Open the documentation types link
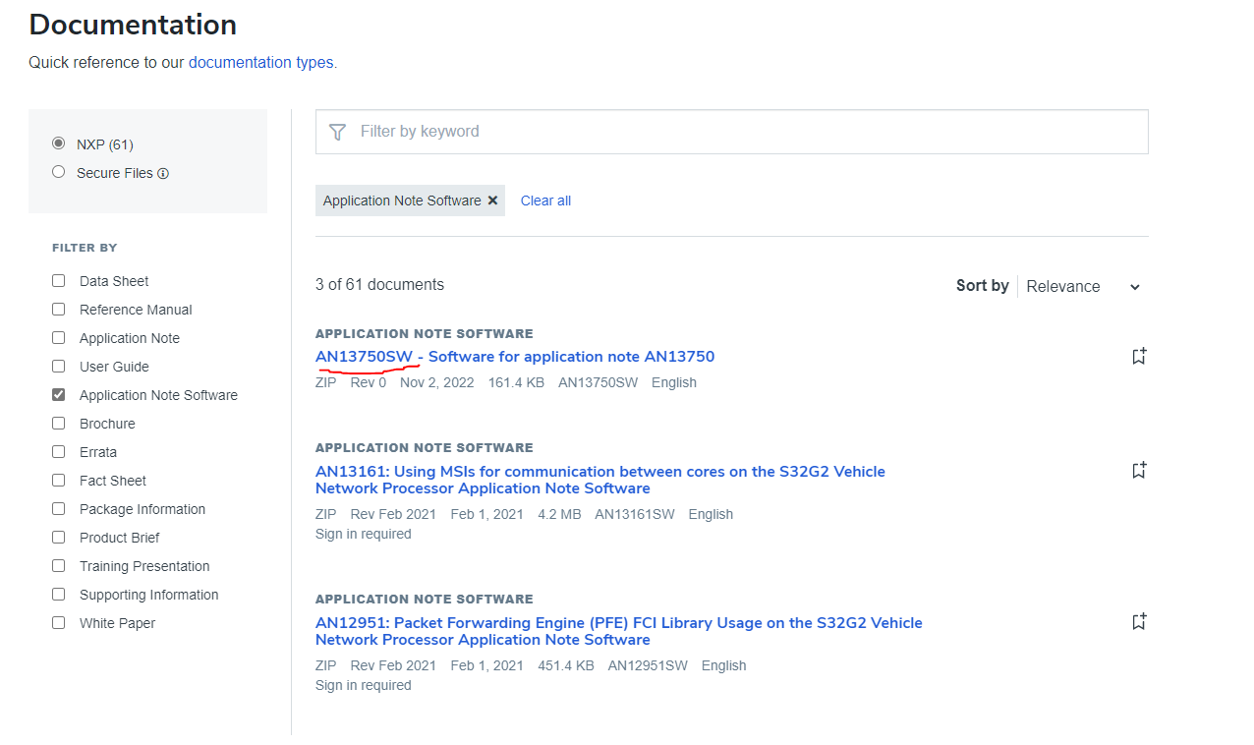Image resolution: width=1254 pixels, height=745 pixels. click(x=260, y=63)
